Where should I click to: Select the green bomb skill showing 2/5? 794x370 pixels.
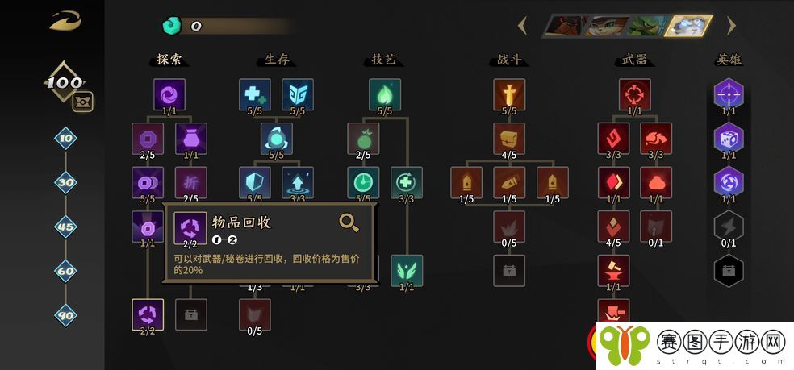point(363,138)
